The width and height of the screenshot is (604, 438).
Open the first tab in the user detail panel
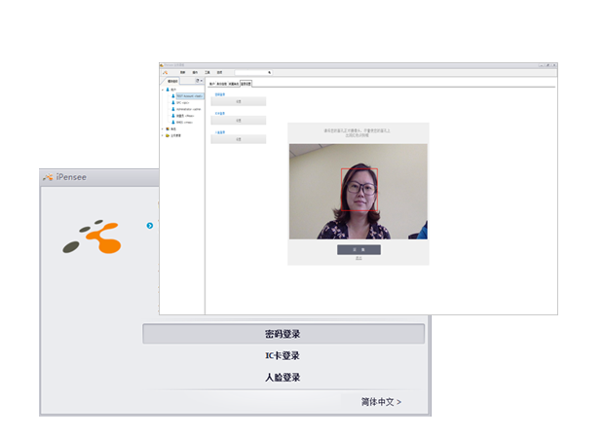[x=211, y=84]
